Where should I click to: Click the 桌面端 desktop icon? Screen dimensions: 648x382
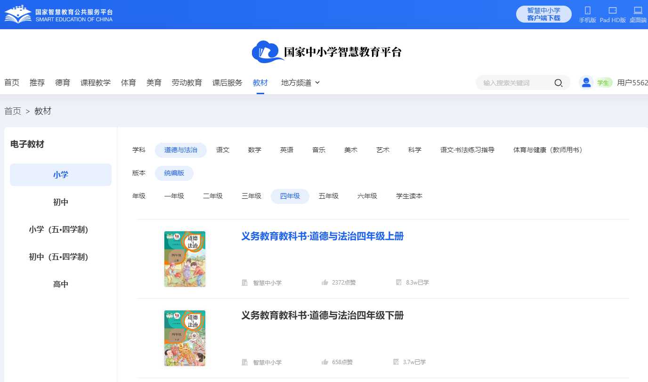pos(638,10)
